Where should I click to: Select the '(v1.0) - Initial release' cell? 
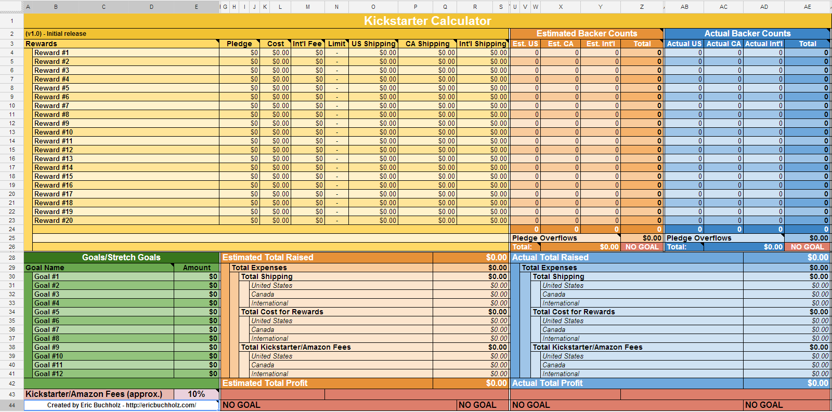pos(267,34)
